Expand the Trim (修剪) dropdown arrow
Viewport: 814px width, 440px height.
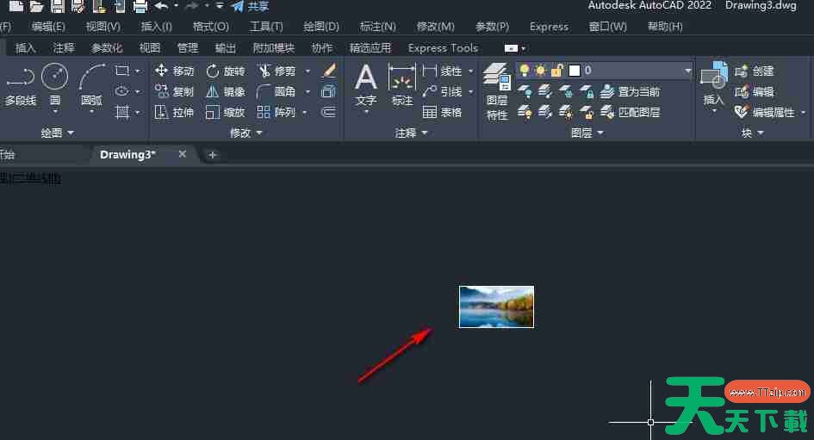click(308, 71)
